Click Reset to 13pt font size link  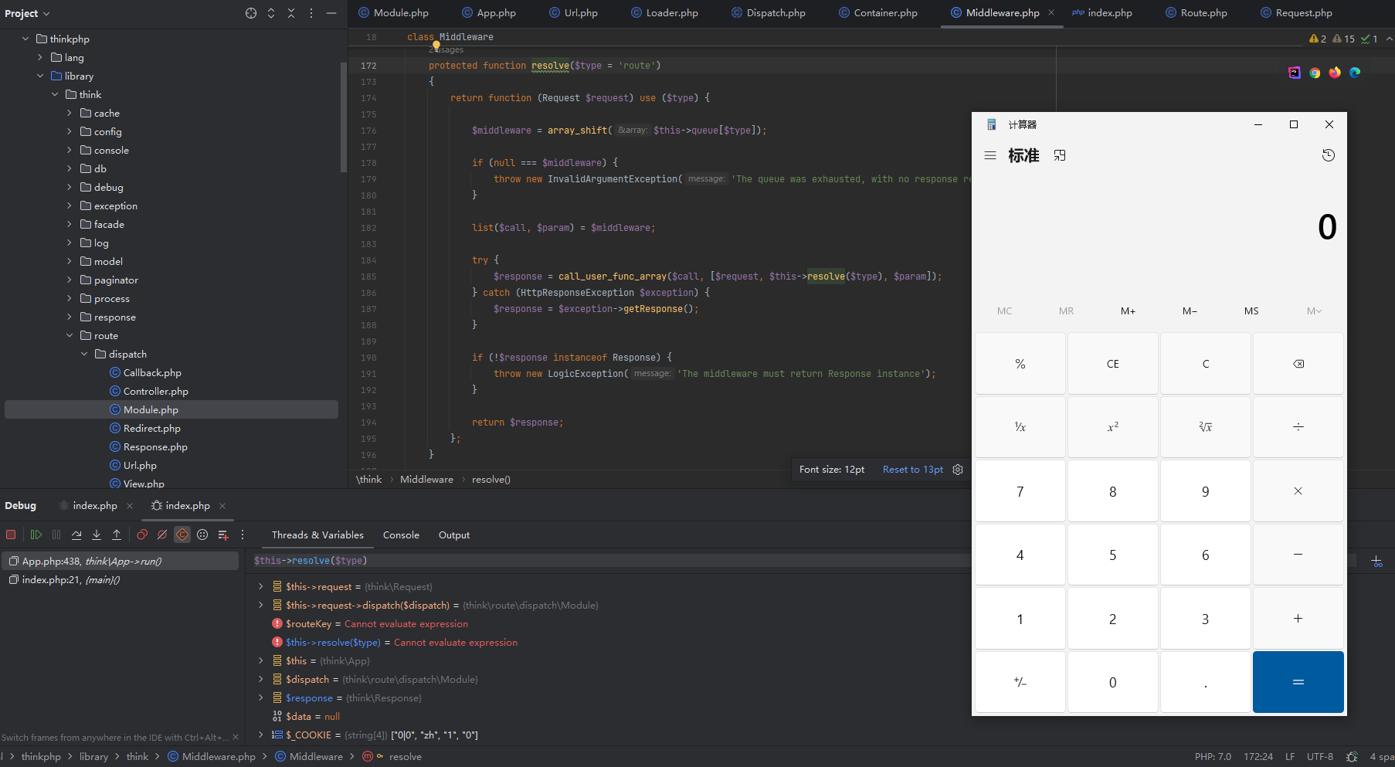coord(912,470)
